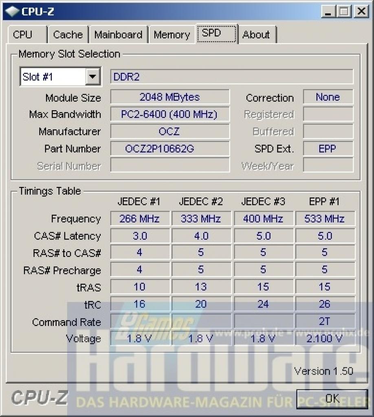Click the Module Size label
374x417 pixels.
pyautogui.click(x=73, y=98)
